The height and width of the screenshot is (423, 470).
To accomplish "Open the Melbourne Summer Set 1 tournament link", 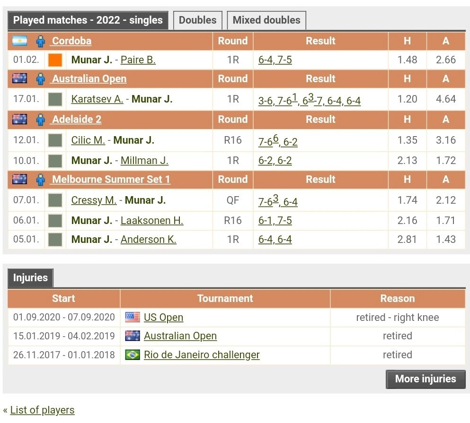I will pos(111,180).
